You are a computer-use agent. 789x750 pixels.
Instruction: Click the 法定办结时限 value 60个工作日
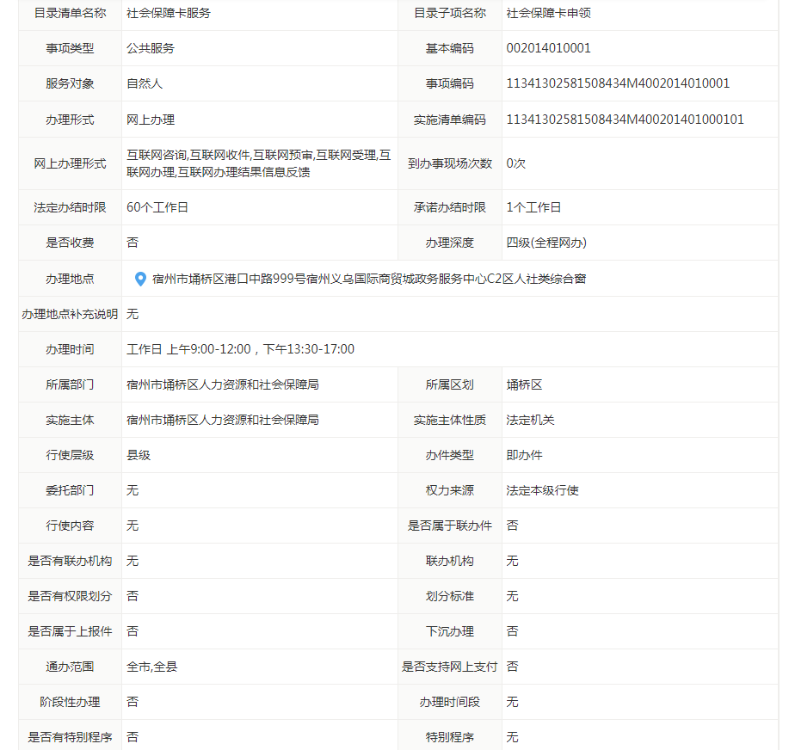[x=157, y=207]
